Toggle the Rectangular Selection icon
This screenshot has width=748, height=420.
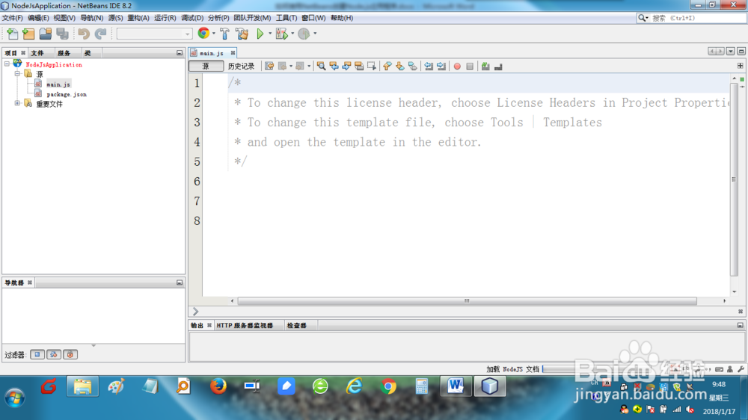(x=372, y=67)
